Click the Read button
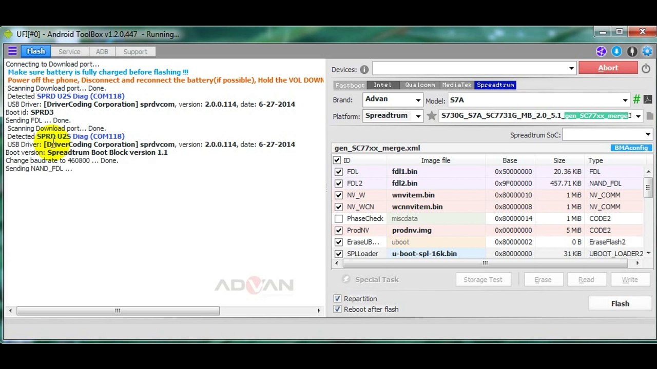 click(x=586, y=279)
